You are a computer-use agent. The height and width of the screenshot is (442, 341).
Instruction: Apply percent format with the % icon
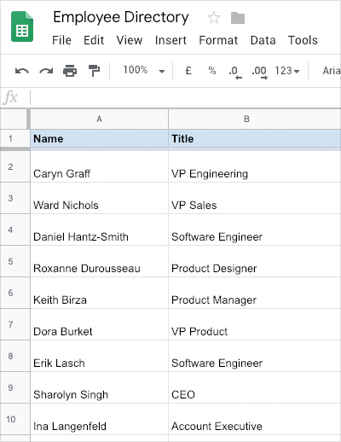(x=212, y=70)
